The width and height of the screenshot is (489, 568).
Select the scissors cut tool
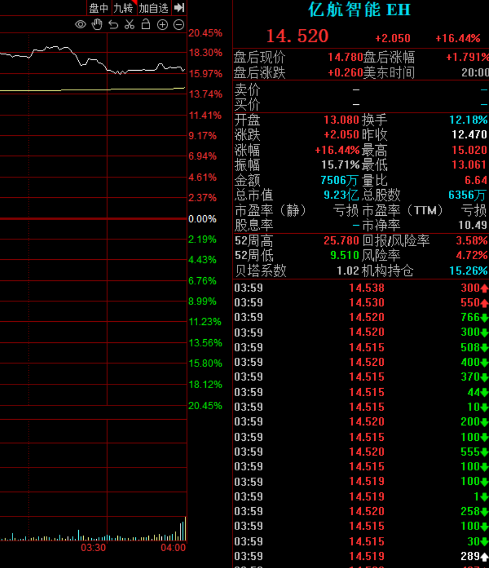129,24
